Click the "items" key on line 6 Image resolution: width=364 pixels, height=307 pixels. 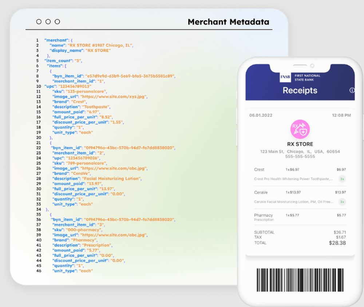(x=55, y=66)
